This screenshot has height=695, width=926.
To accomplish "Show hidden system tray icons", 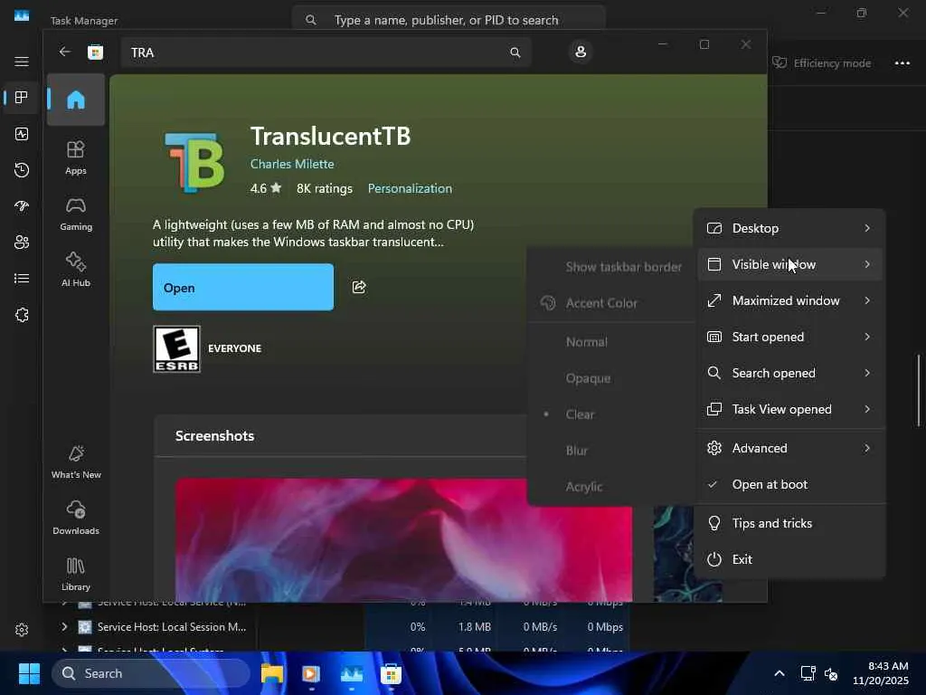I will pyautogui.click(x=780, y=673).
